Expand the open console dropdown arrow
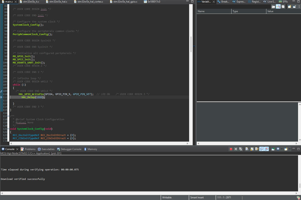Screen dimensions: 301x200 tap(290, 149)
